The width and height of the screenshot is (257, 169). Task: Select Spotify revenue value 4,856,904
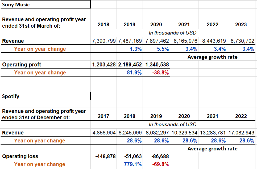pyautogui.click(x=103, y=133)
